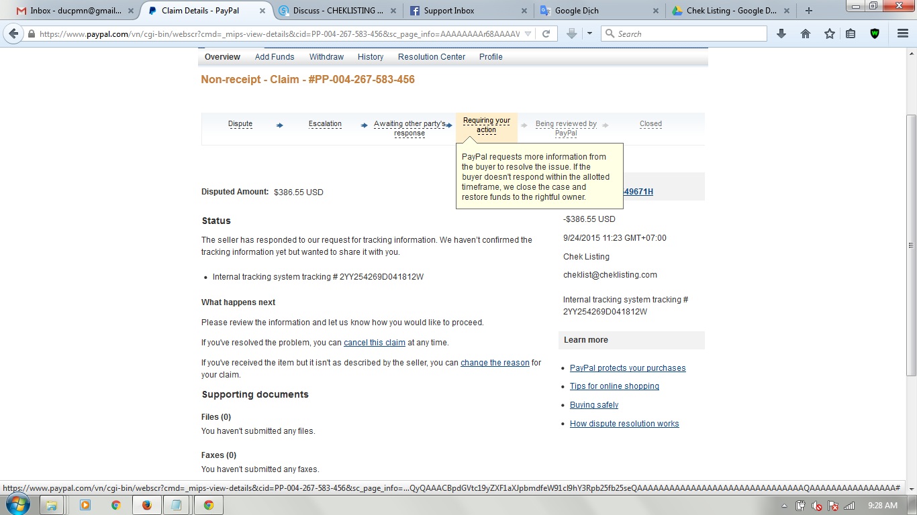Open Tips for online shopping link

click(614, 386)
